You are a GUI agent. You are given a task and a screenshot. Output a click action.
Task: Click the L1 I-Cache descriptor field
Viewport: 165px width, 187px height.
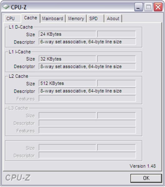[87, 66]
